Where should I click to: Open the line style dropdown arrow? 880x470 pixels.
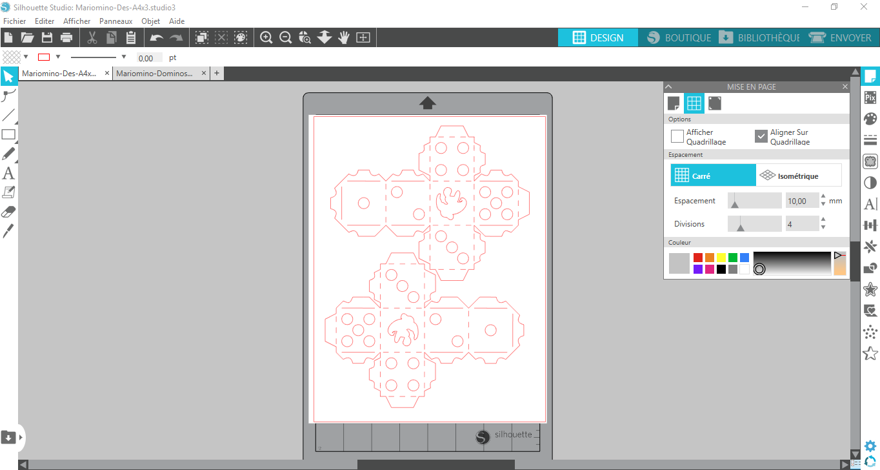[x=124, y=57]
